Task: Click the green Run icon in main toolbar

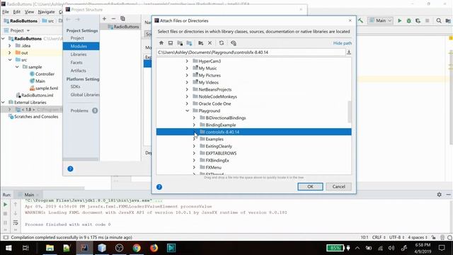Action: 399,21
